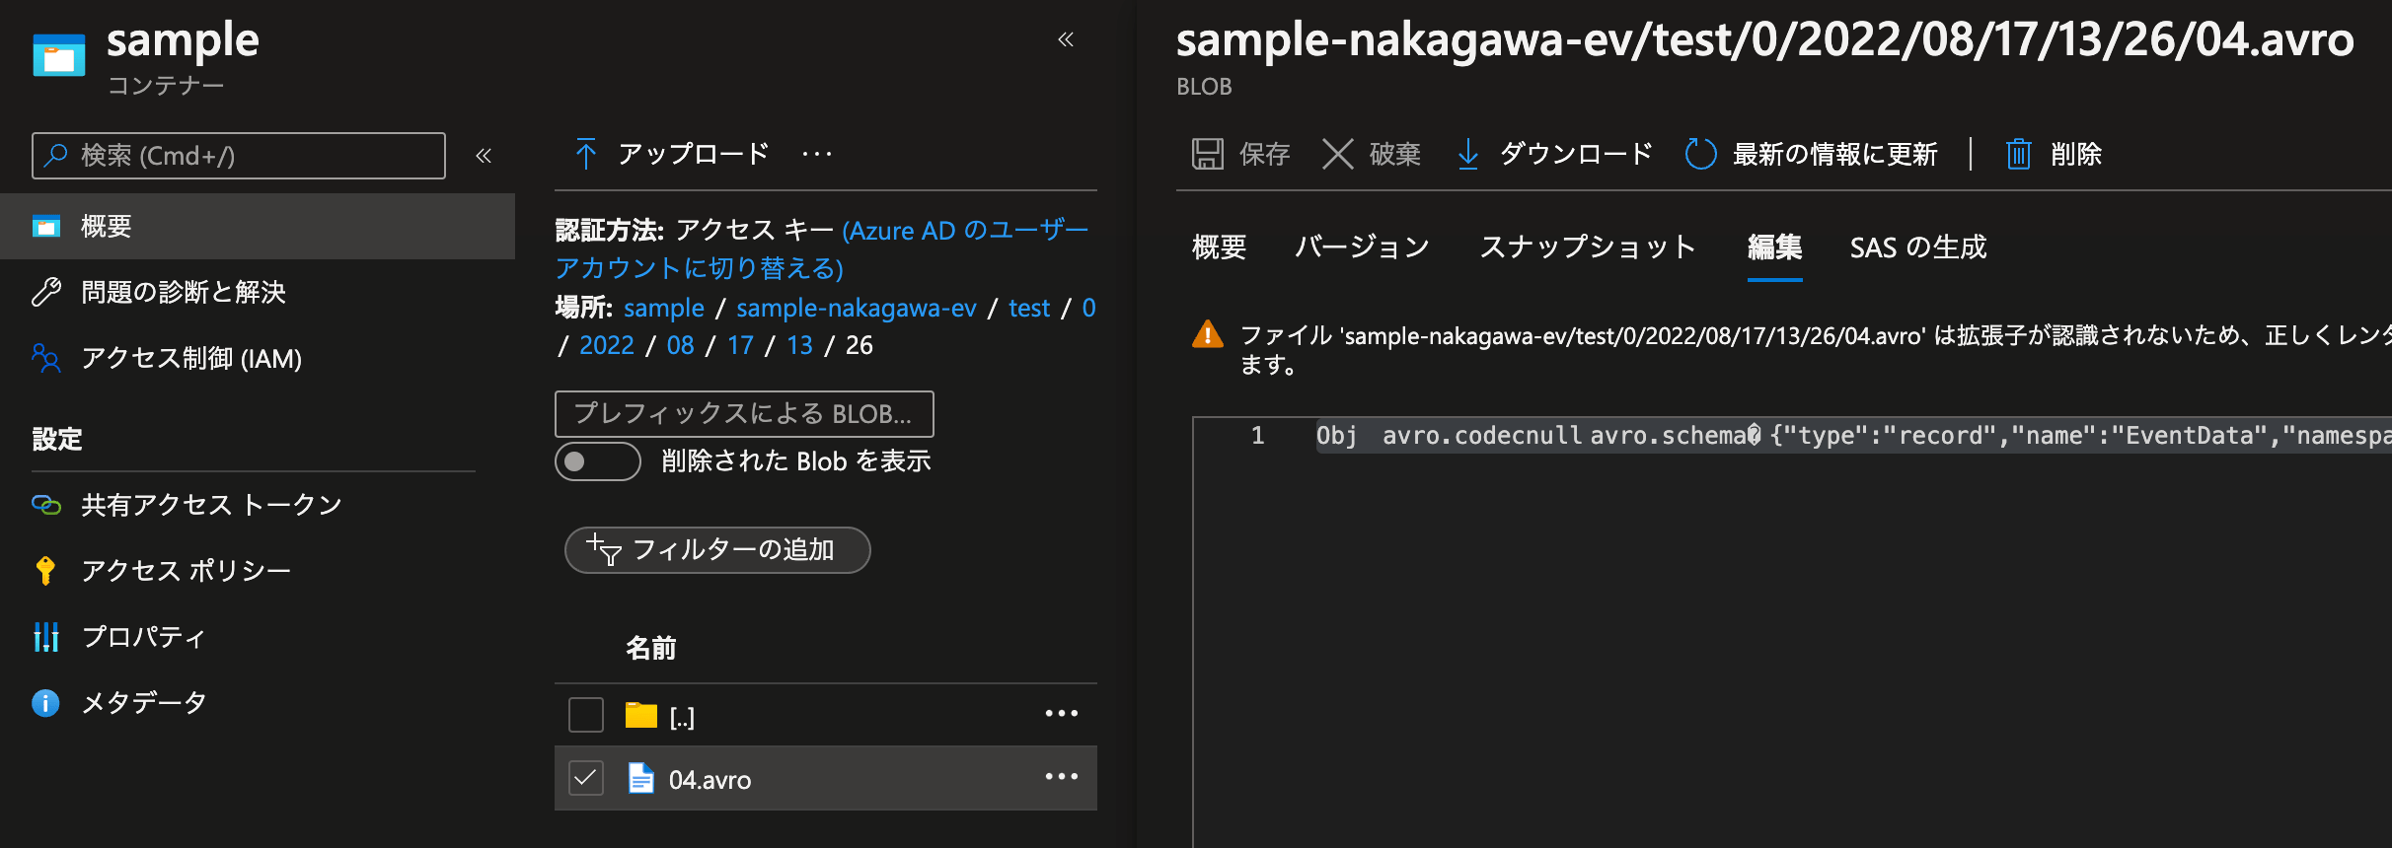Switch to スナップショット tab
2392x848 pixels.
coord(1588,247)
